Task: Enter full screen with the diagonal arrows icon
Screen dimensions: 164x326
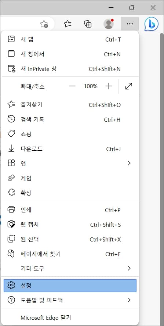Action: 129,86
